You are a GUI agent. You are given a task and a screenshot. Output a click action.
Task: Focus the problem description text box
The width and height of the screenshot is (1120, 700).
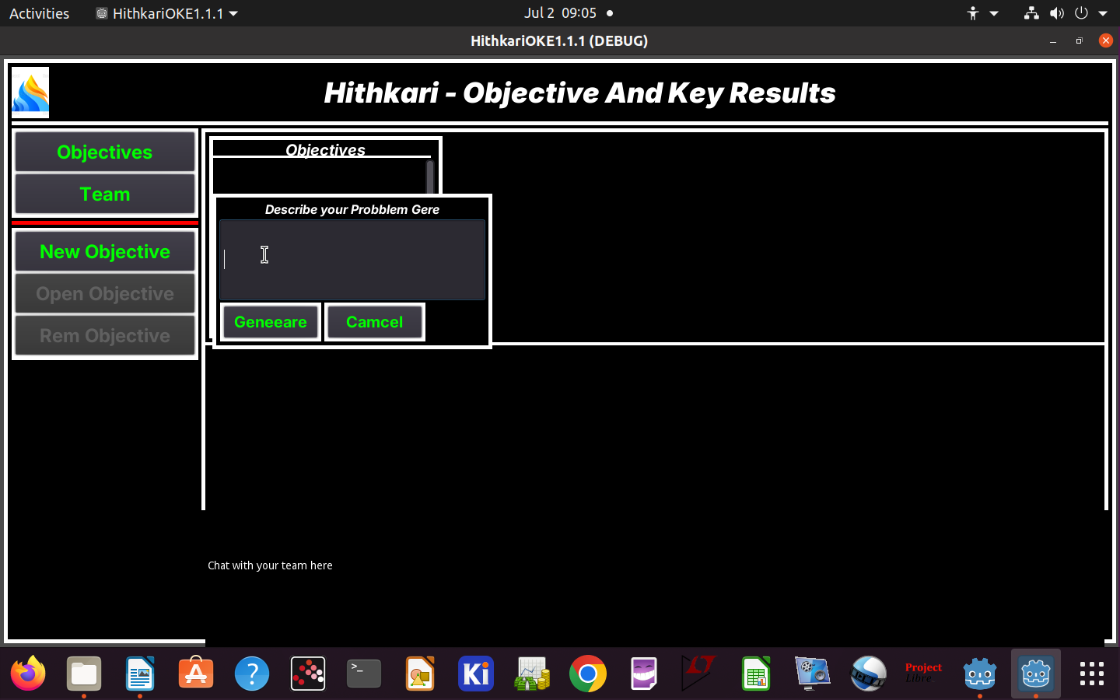[352, 260]
